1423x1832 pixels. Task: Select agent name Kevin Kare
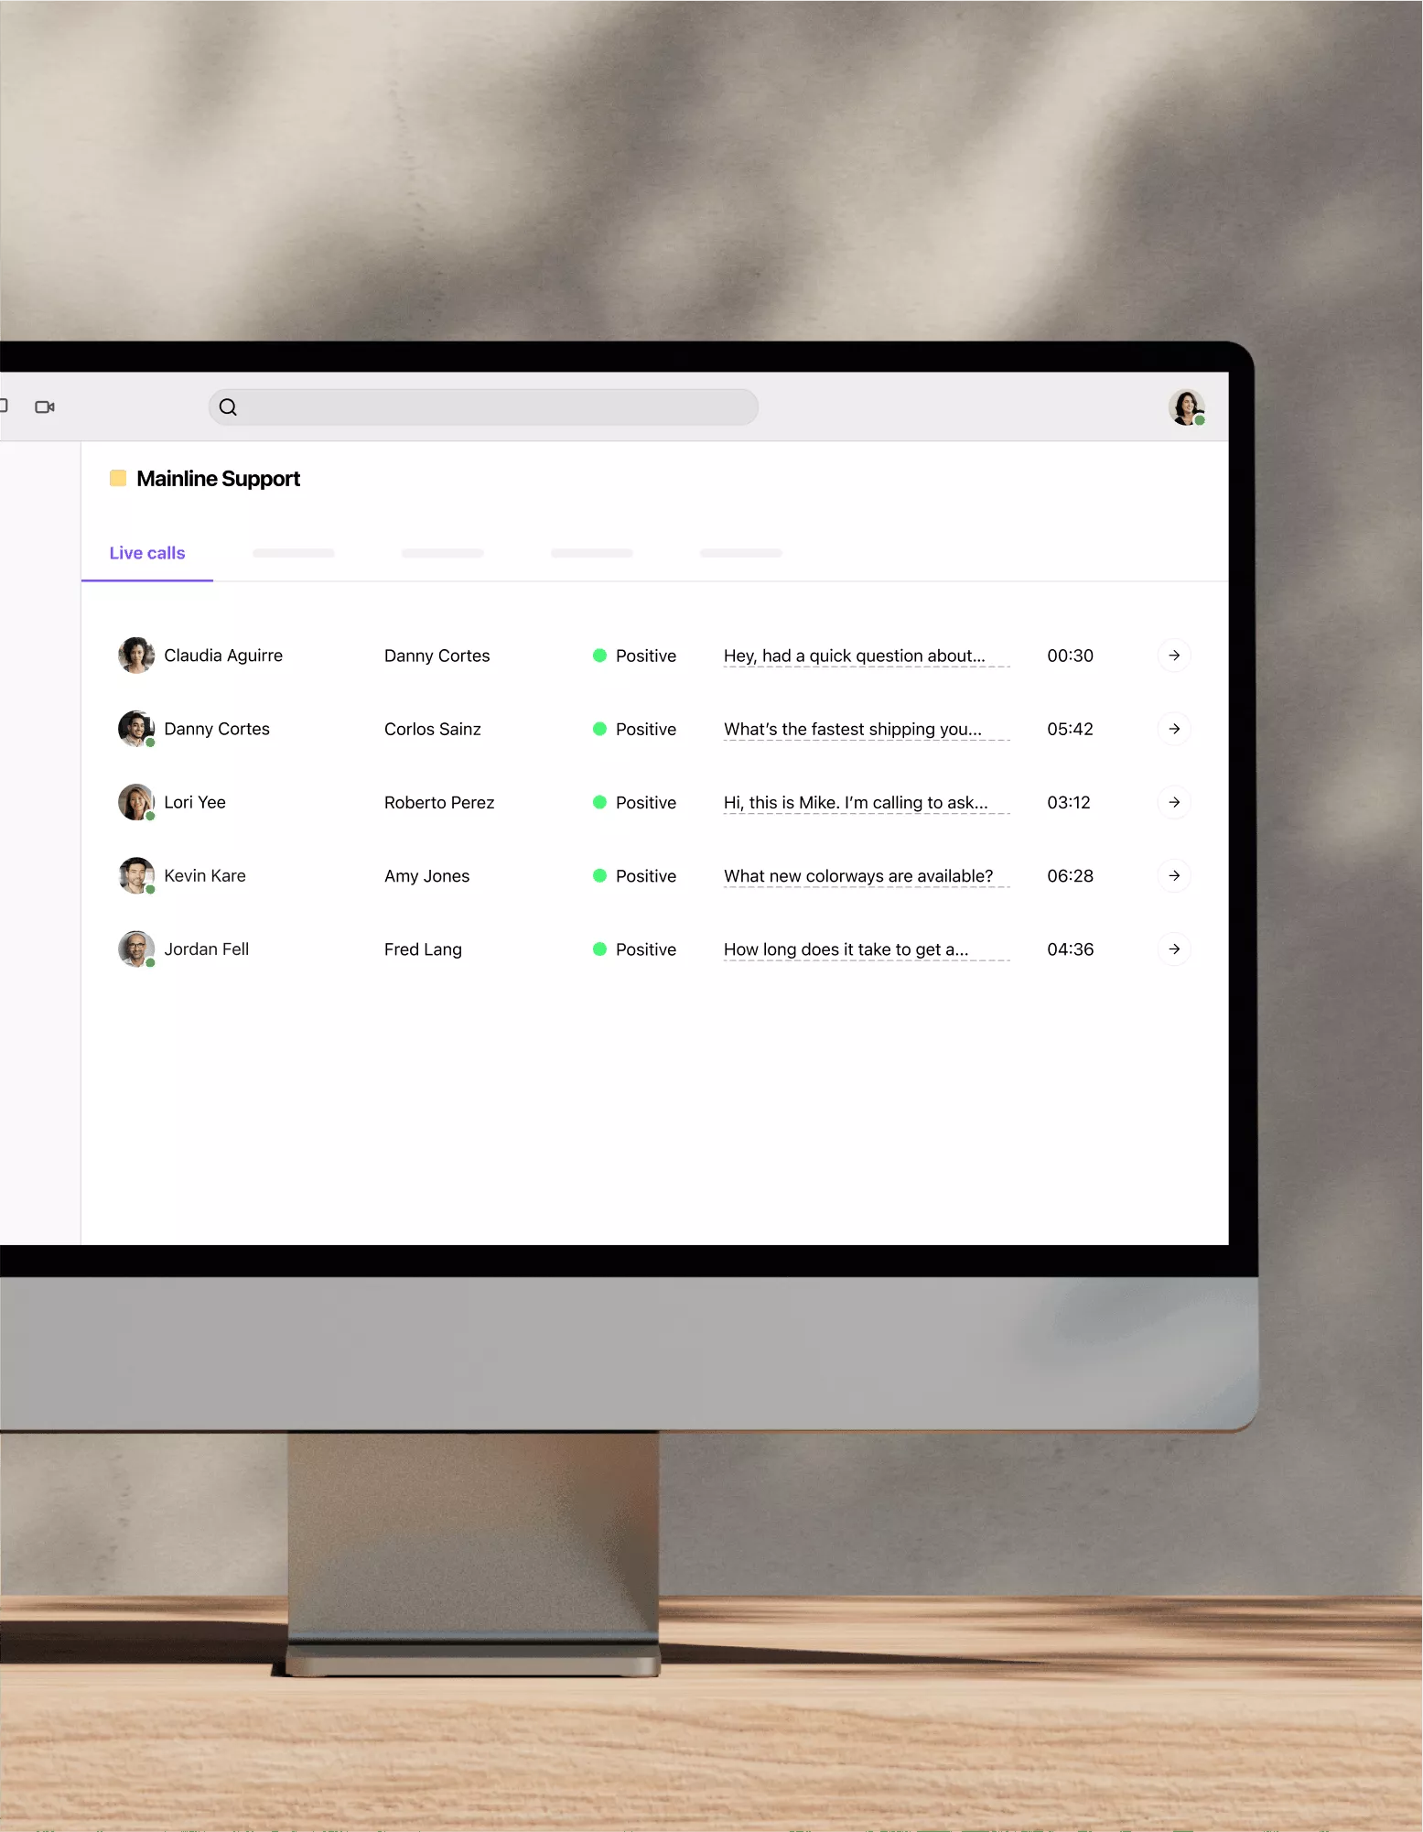[x=205, y=875]
